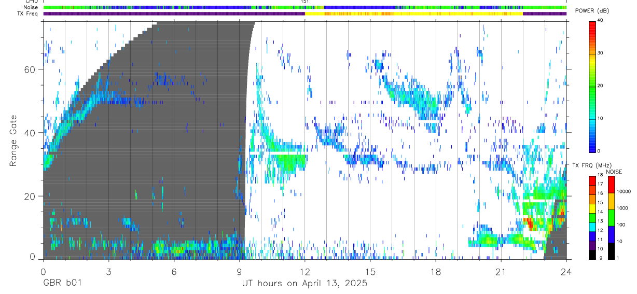Click the POWER (dB) gradient color bar
The width and height of the screenshot is (637, 294).
pyautogui.click(x=592, y=86)
